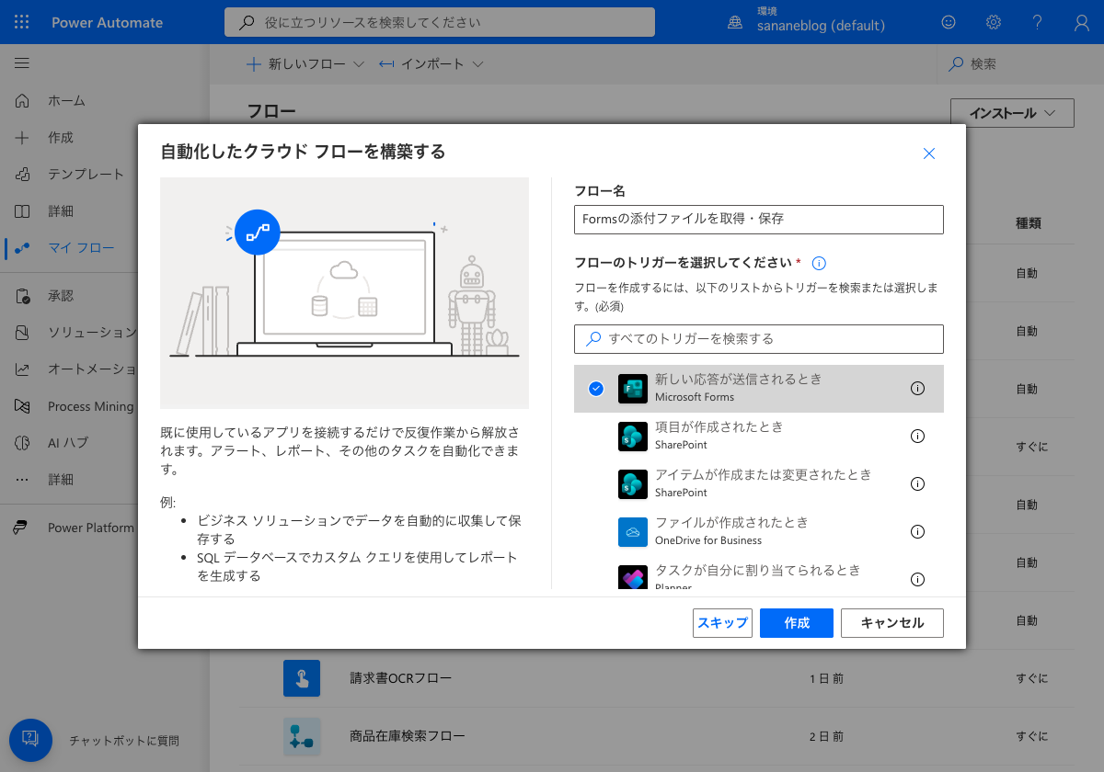This screenshot has height=772, width=1104.
Task: Click the Process Mining icon in sidebar
Action: (22, 406)
